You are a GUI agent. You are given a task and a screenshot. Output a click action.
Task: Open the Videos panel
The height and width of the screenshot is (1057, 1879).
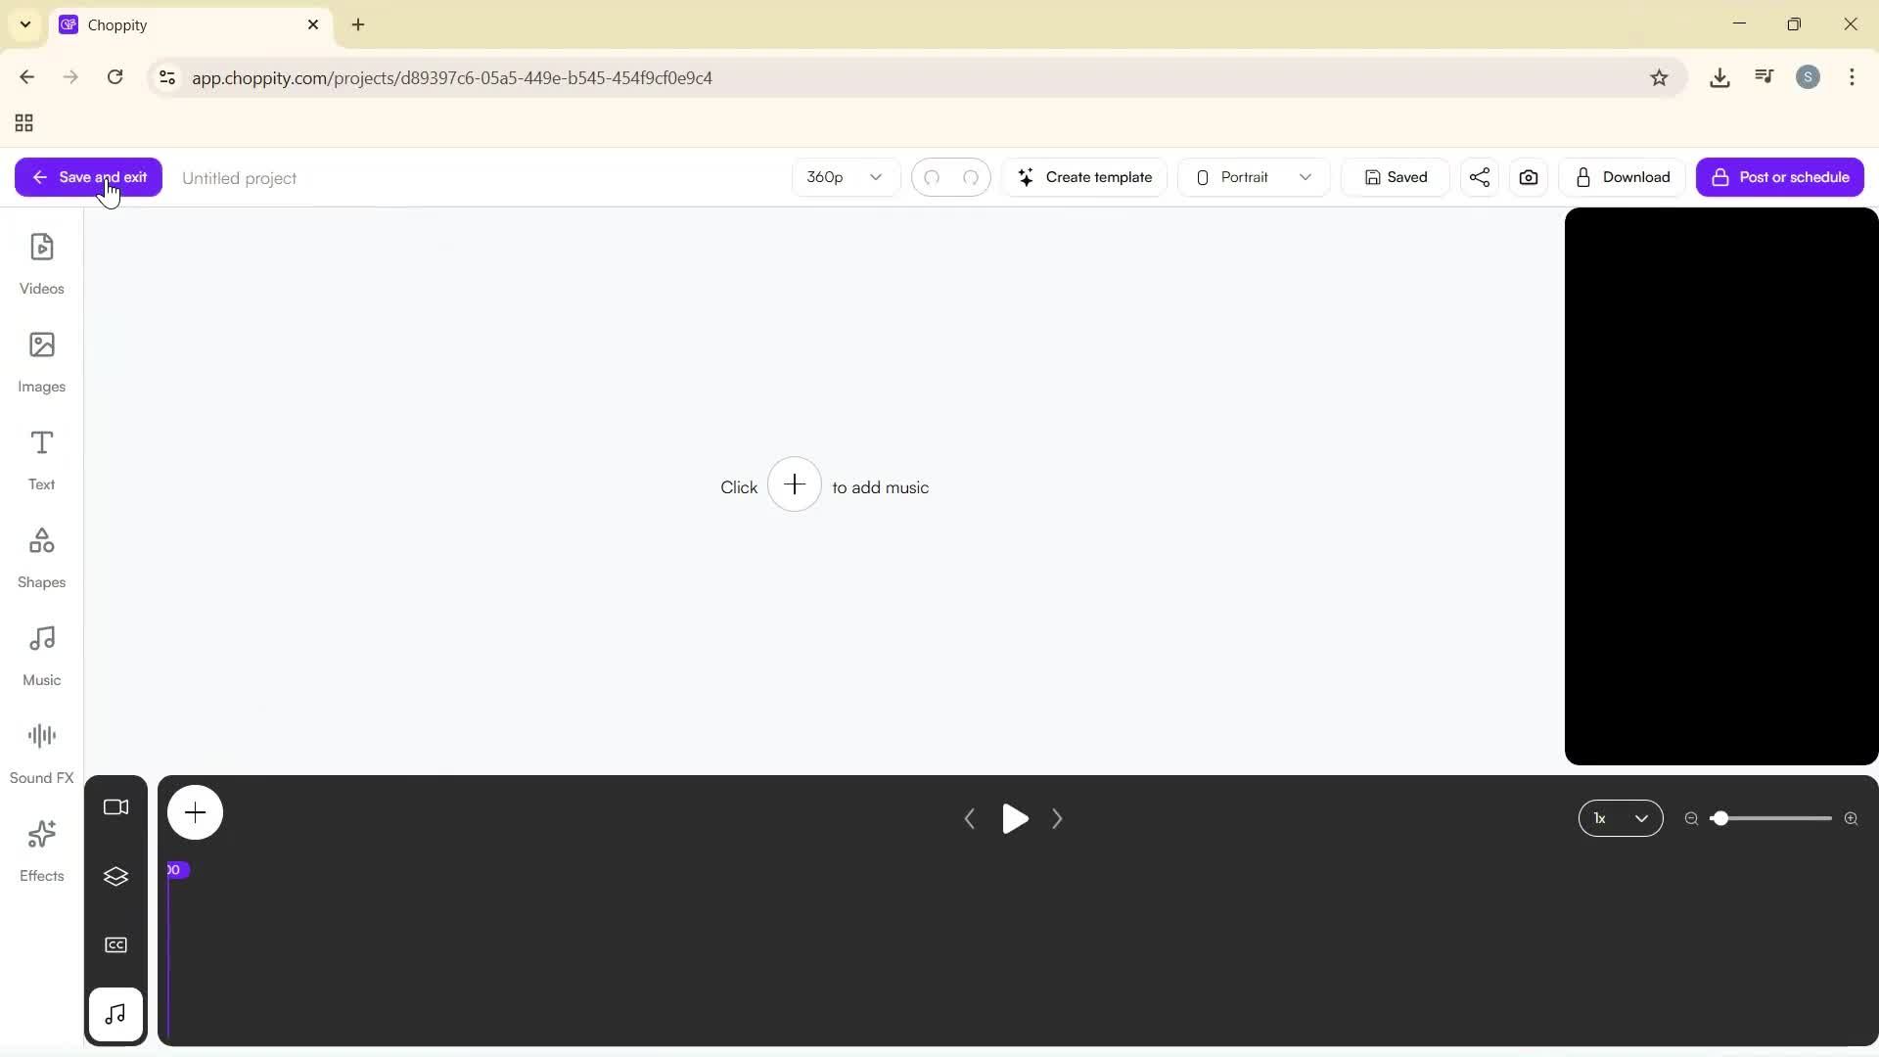coord(41,262)
